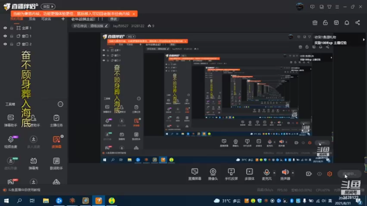Click the unlock icon in top-right toolbar
Screen dimensions: 367x206
(325, 22)
